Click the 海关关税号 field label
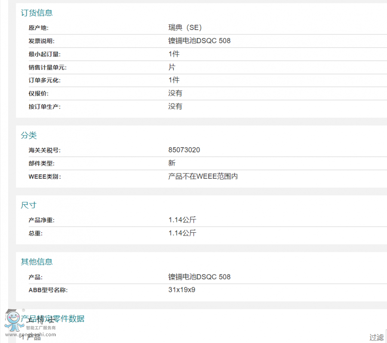This screenshot has width=387, height=343. (44, 150)
